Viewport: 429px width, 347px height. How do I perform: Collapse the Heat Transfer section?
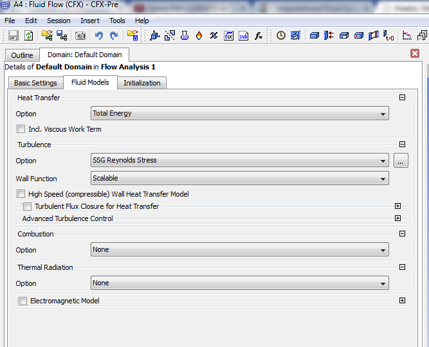pos(402,97)
